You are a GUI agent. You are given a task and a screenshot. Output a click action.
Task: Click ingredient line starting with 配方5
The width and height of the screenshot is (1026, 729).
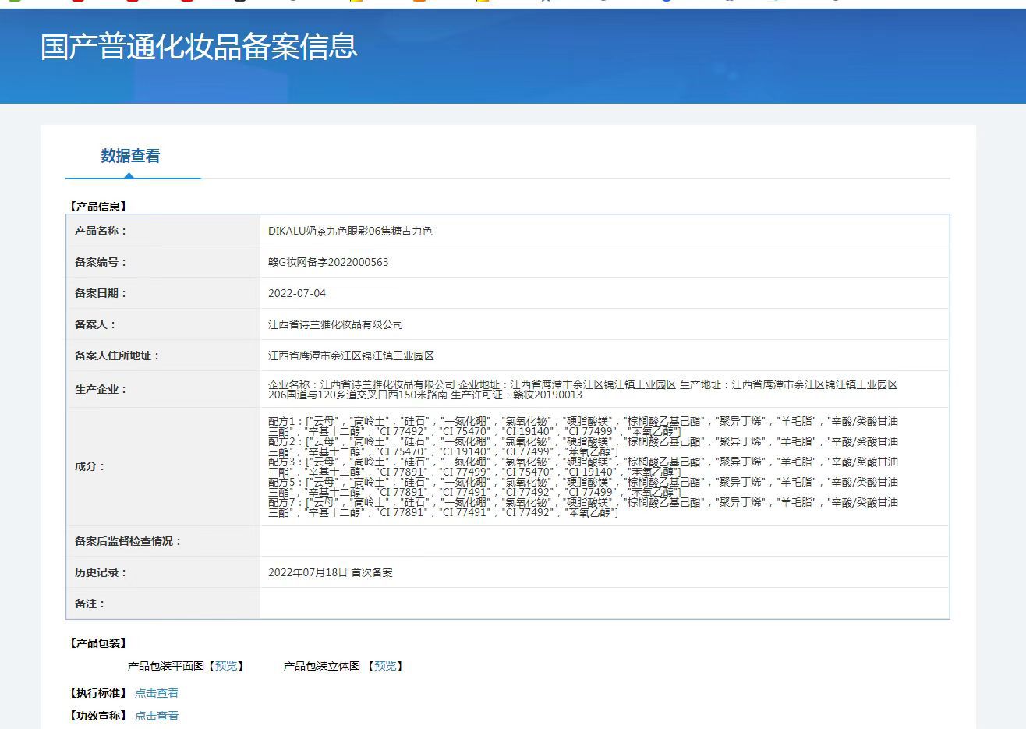pyautogui.click(x=583, y=487)
